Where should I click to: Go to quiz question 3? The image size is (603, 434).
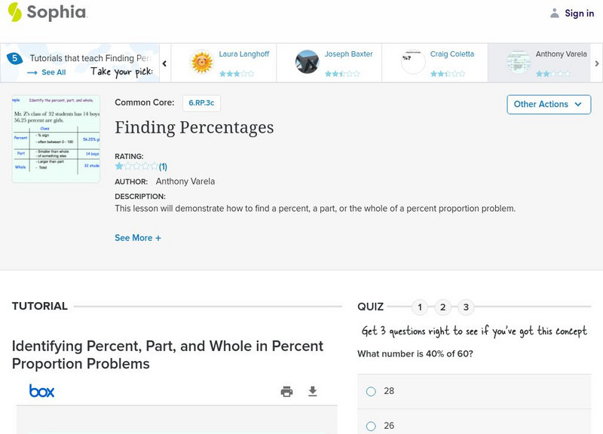click(466, 307)
